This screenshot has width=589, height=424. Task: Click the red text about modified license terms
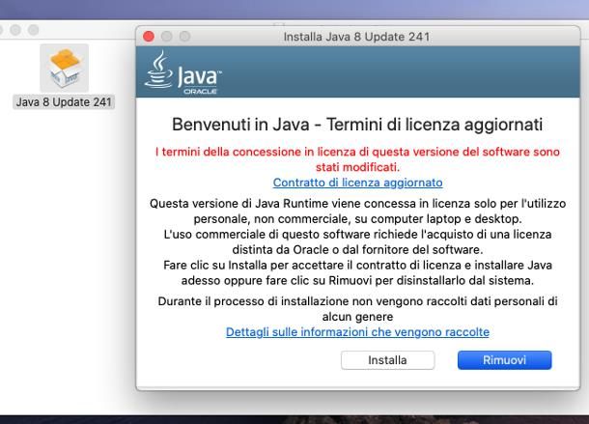tap(357, 159)
